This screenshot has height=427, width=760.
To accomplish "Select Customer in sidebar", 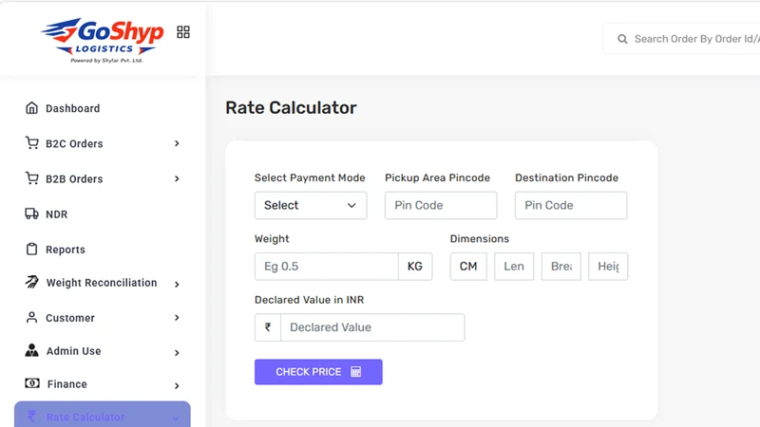I will coord(70,318).
